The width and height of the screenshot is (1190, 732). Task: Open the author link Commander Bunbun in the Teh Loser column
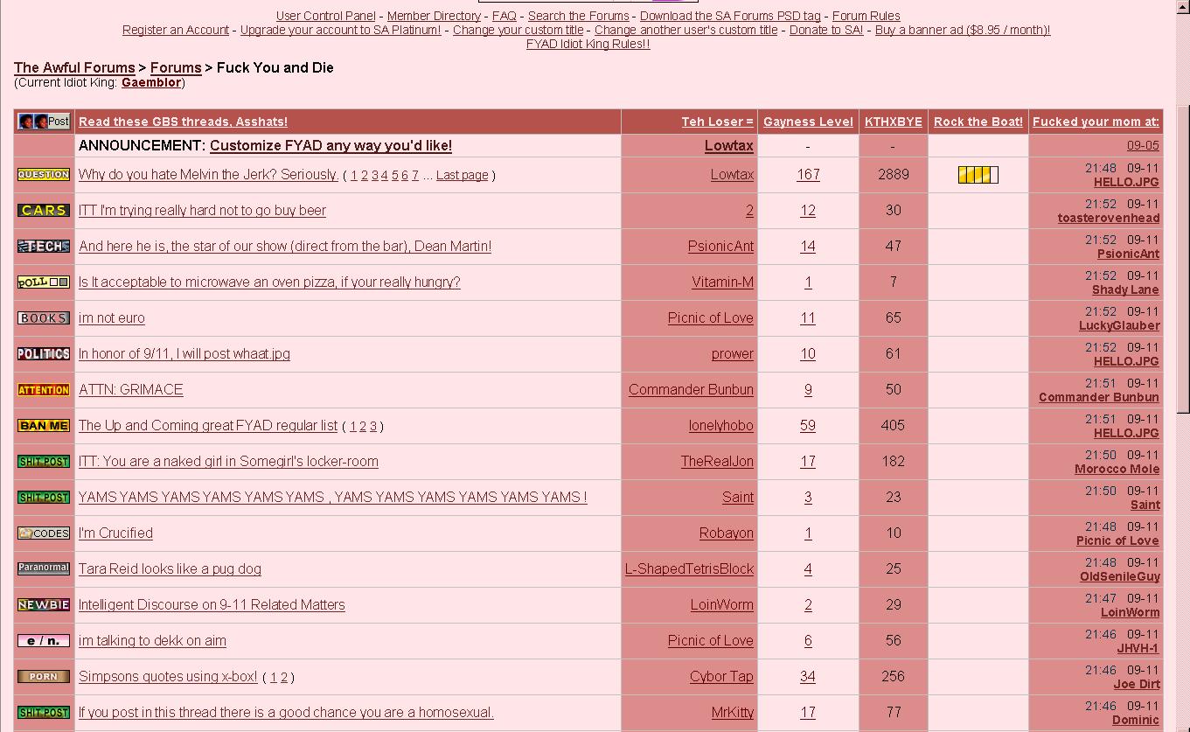(x=691, y=390)
